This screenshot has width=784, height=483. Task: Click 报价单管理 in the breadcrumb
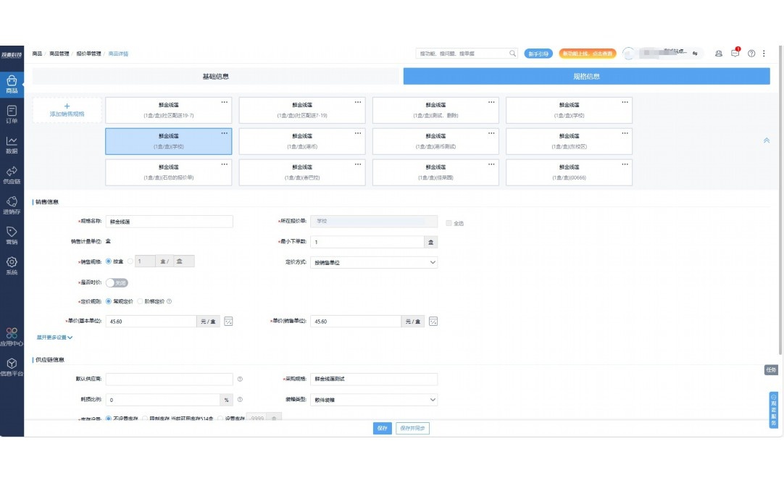(x=88, y=54)
